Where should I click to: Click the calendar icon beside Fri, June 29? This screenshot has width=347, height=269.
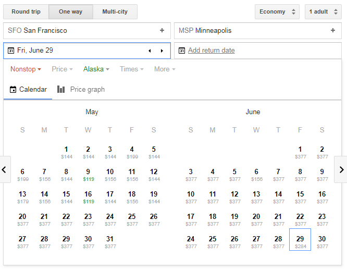11,51
